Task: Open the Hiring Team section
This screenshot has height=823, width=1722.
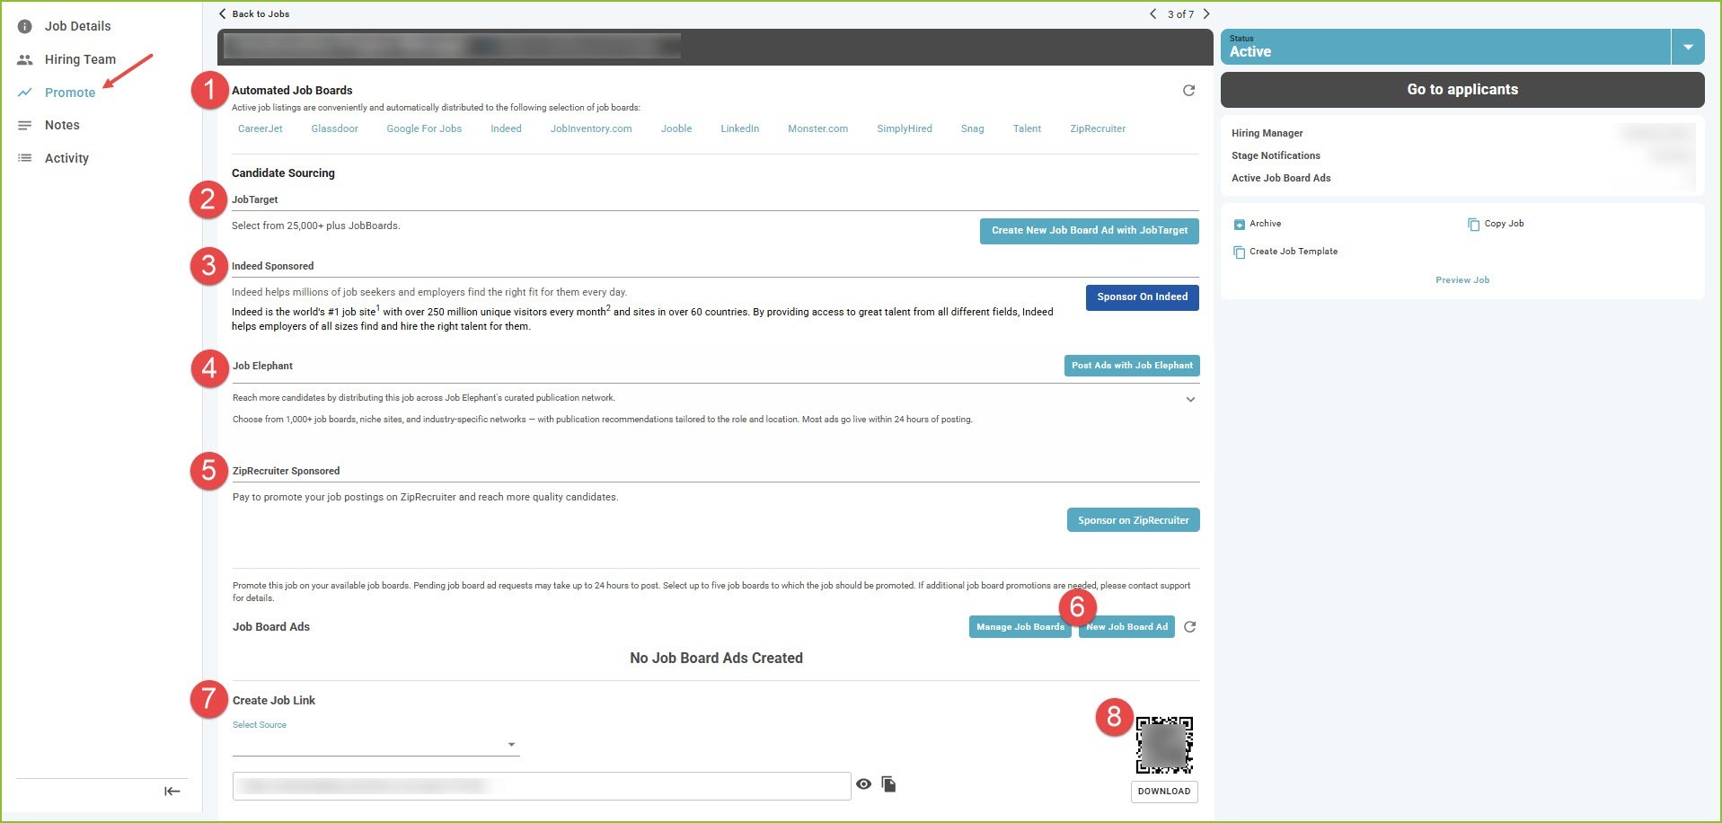Action: click(80, 60)
